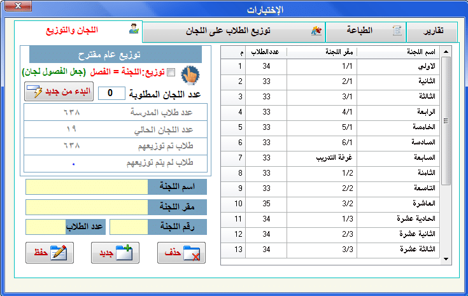Click the طلاب تم توزيعهم statistics row

tap(115, 146)
